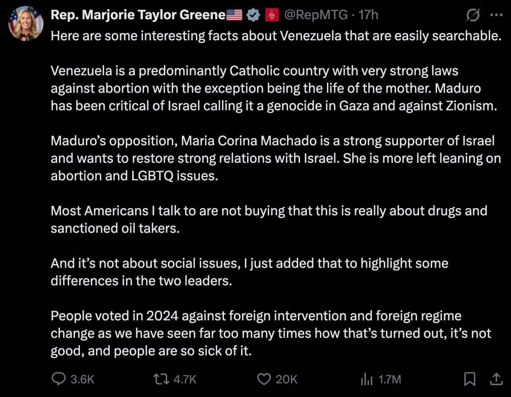Bookmark this post
The height and width of the screenshot is (397, 511).
pos(469,379)
